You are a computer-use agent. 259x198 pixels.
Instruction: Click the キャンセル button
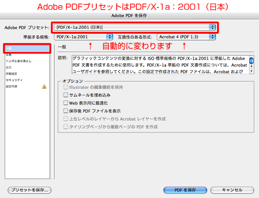[232, 190]
